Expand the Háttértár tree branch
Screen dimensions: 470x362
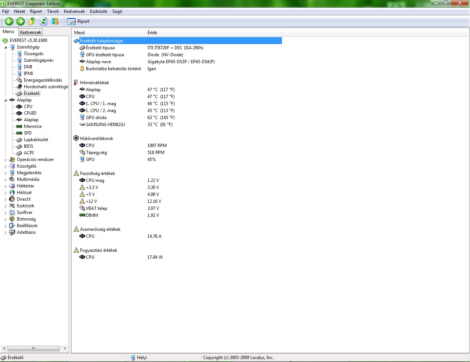[6, 186]
